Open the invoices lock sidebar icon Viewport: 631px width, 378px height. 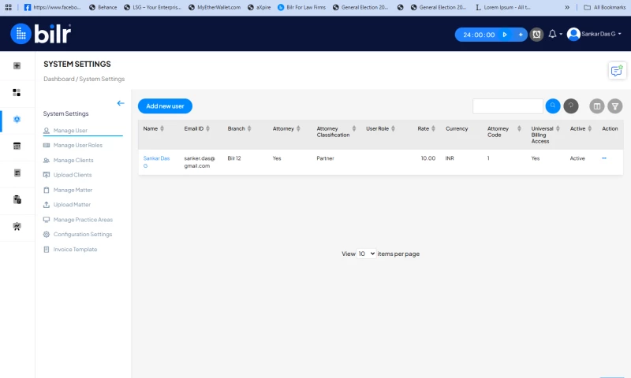tap(17, 200)
